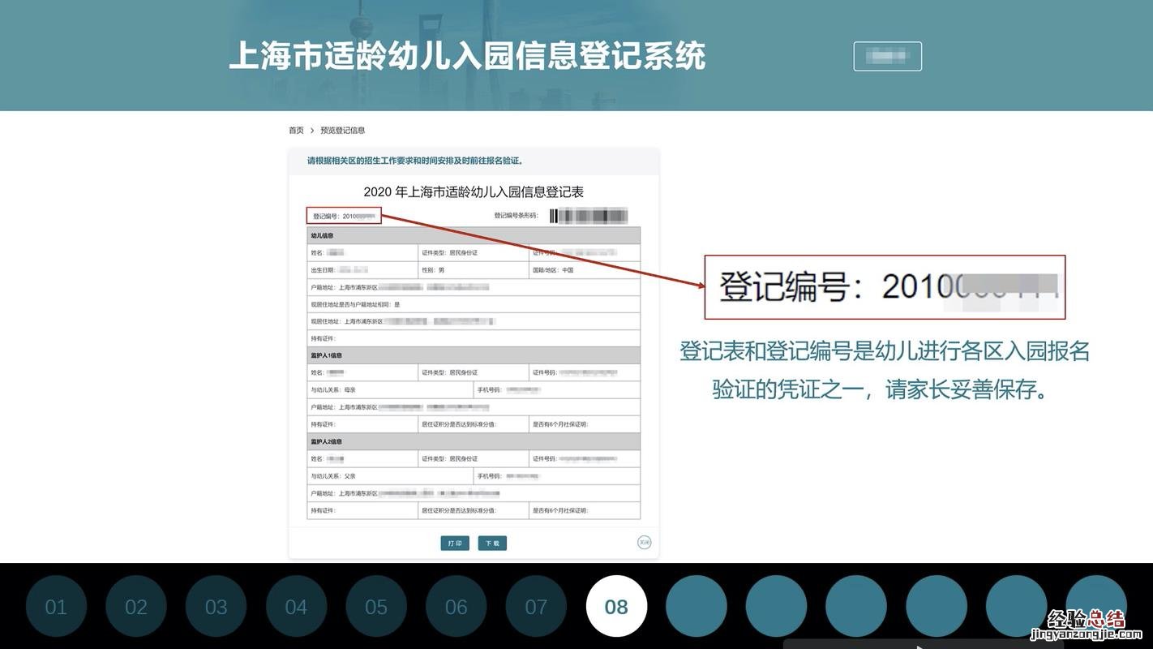The width and height of the screenshot is (1153, 649).
Task: Select the 预览登记信息 breadcrumb item
Action: point(342,131)
